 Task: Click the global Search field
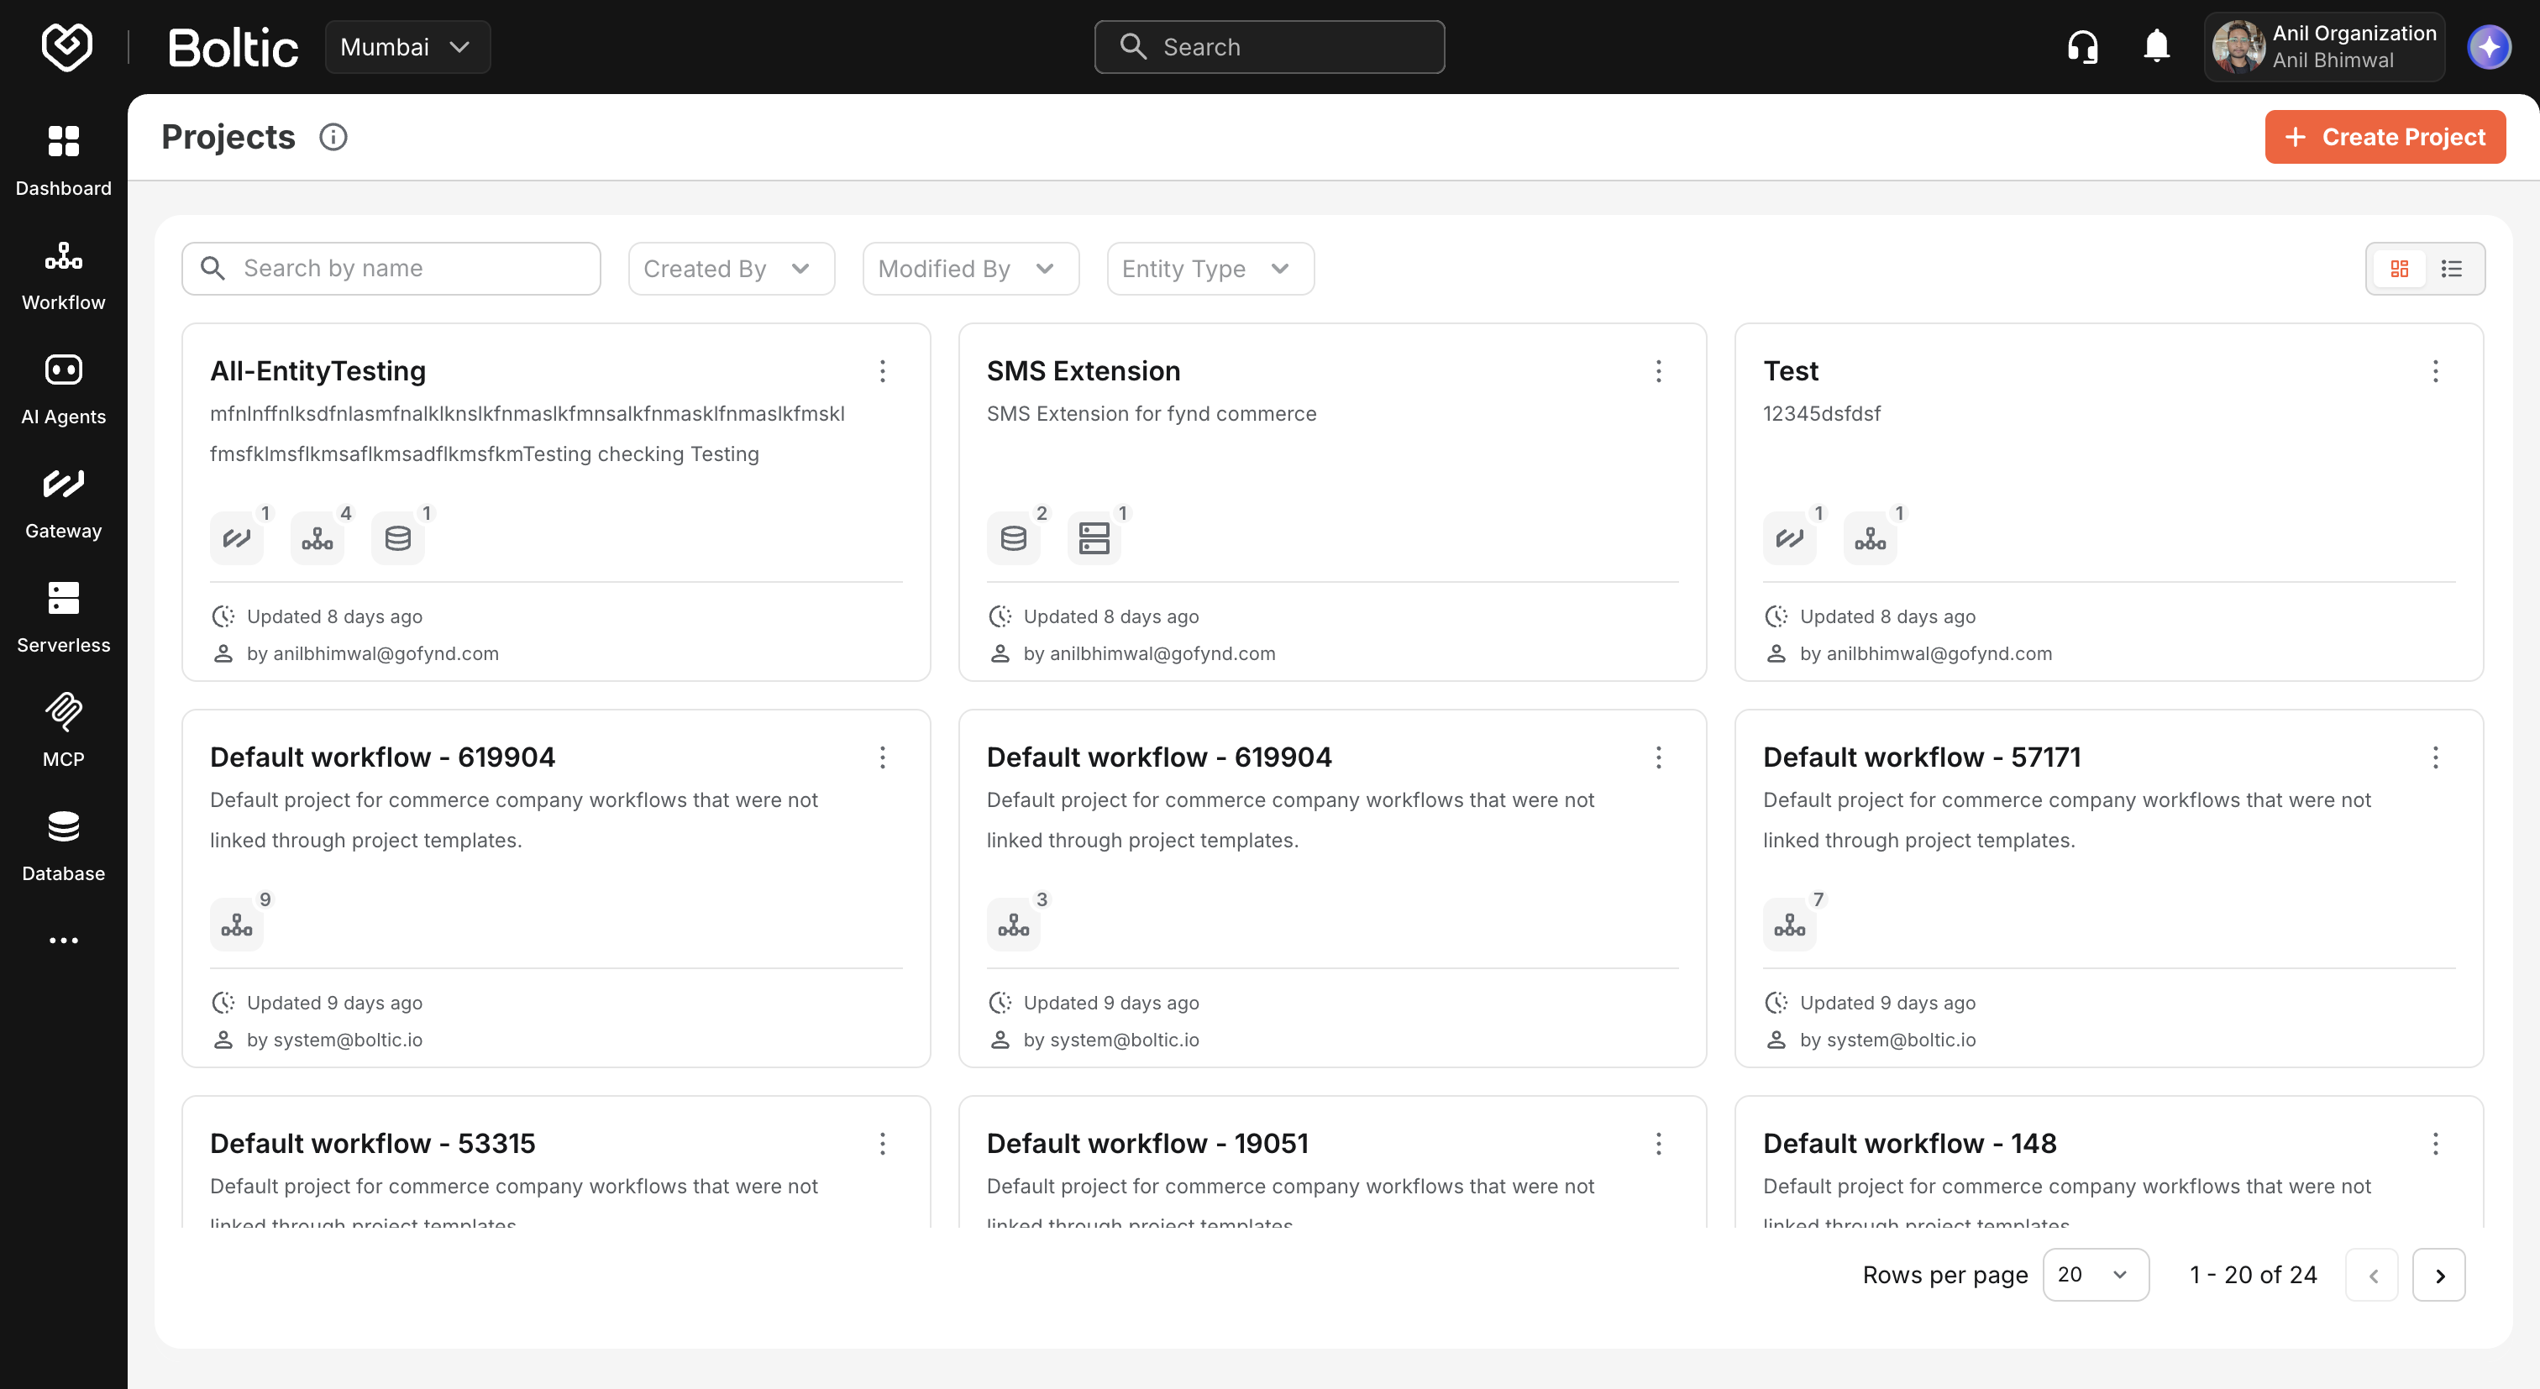(x=1269, y=46)
